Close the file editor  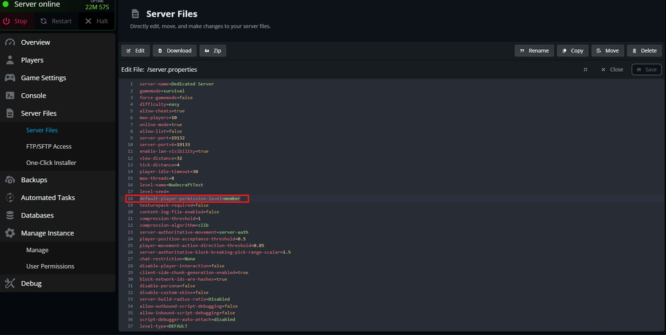pos(611,69)
